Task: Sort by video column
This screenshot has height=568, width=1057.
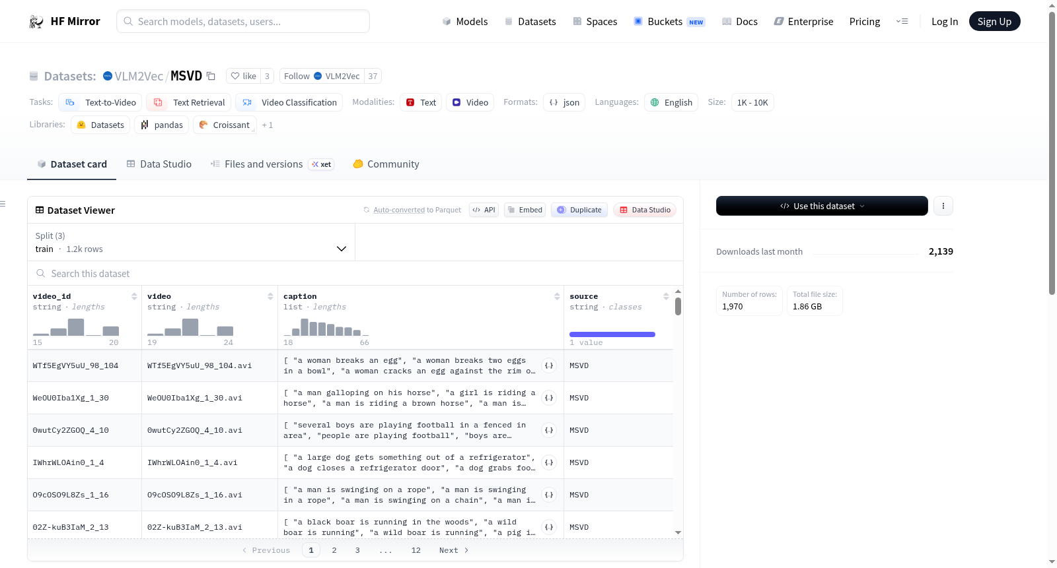Action: [270, 296]
